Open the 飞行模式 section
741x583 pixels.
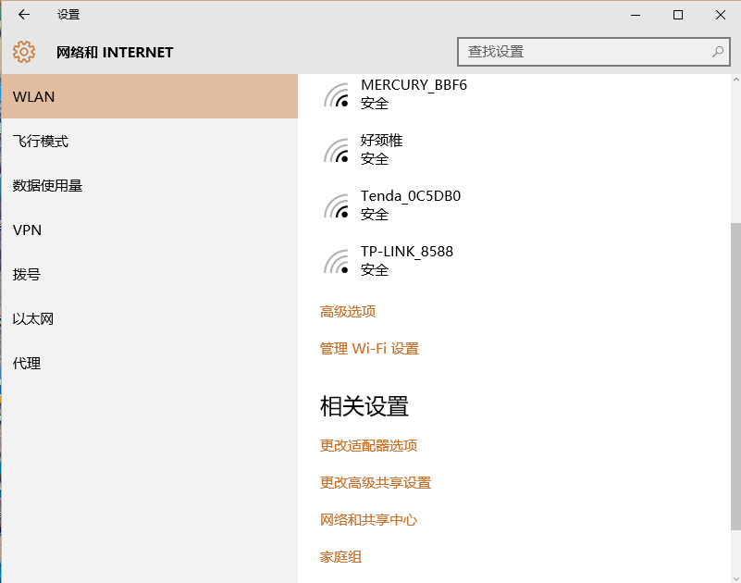click(41, 142)
